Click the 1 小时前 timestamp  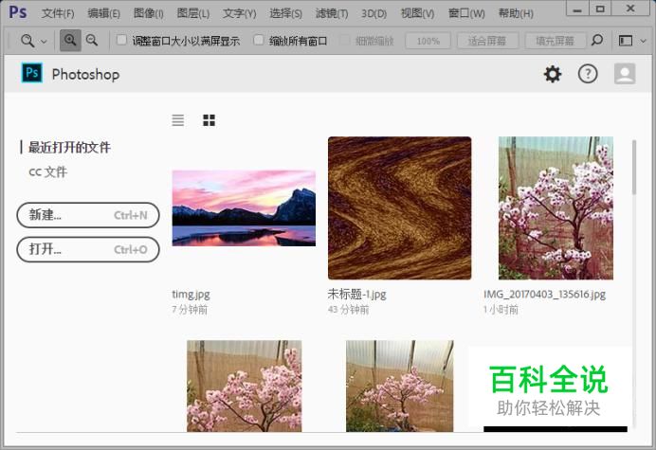(501, 310)
